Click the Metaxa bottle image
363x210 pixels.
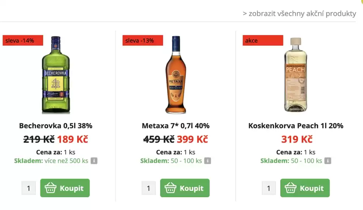[176, 75]
